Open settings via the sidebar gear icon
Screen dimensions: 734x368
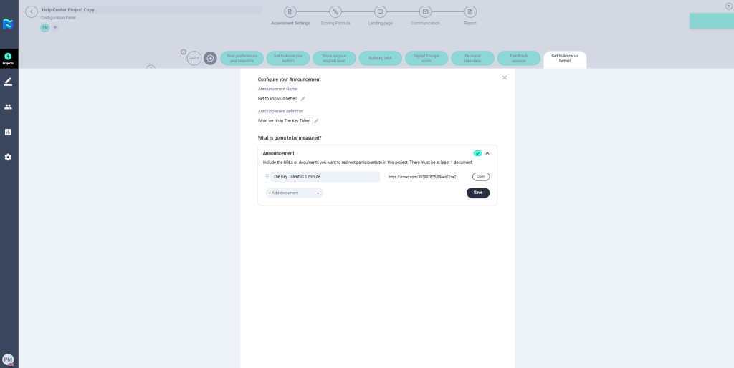pos(8,157)
